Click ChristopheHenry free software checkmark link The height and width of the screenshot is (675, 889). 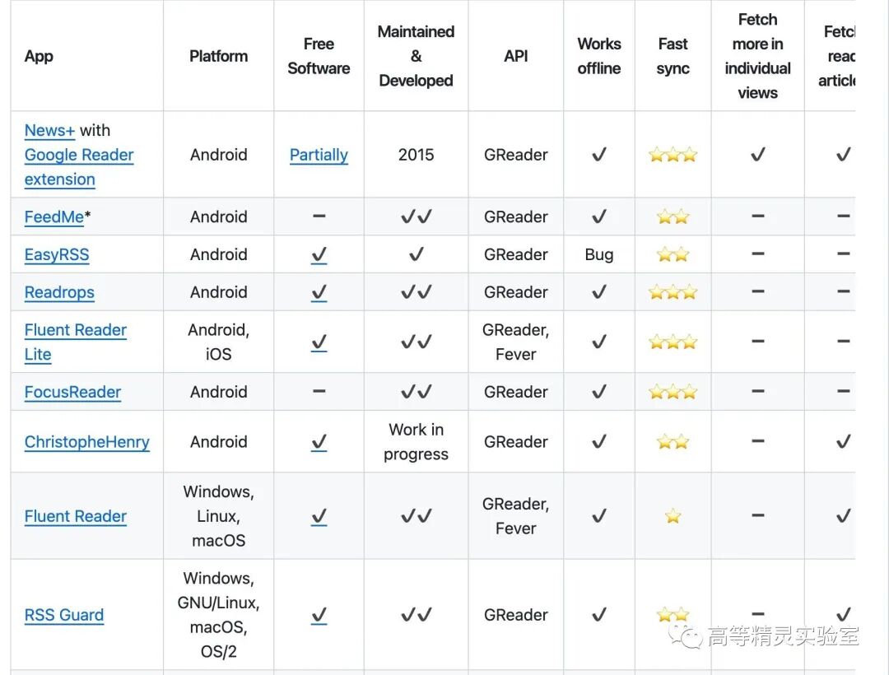click(319, 442)
